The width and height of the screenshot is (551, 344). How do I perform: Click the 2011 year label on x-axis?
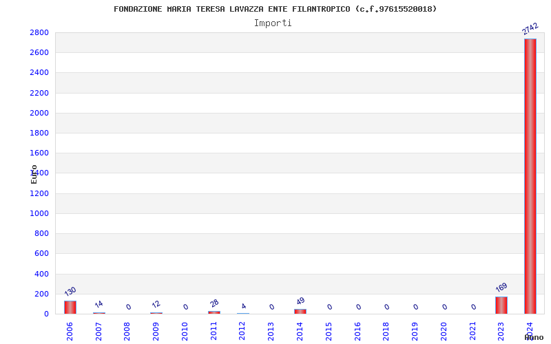point(214,331)
